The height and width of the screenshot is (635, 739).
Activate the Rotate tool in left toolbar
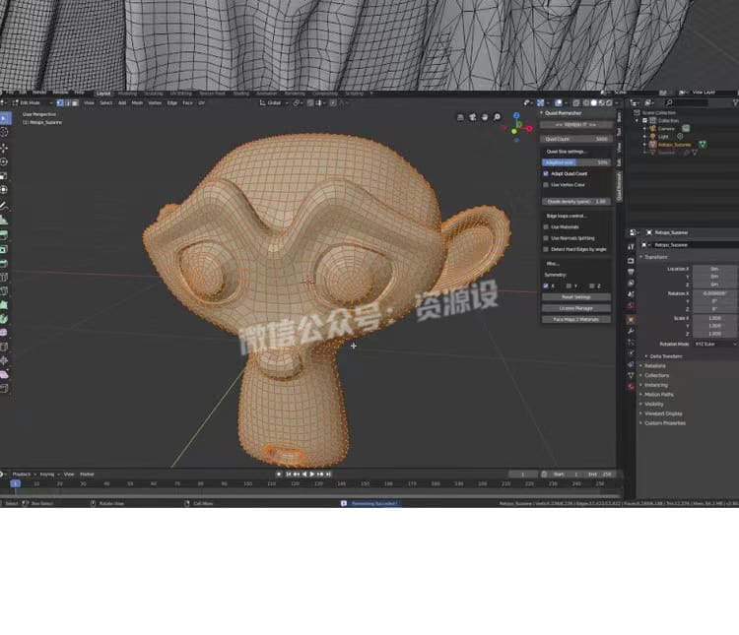click(x=4, y=161)
